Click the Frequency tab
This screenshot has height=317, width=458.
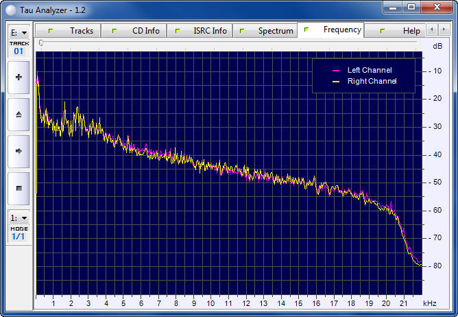point(333,30)
